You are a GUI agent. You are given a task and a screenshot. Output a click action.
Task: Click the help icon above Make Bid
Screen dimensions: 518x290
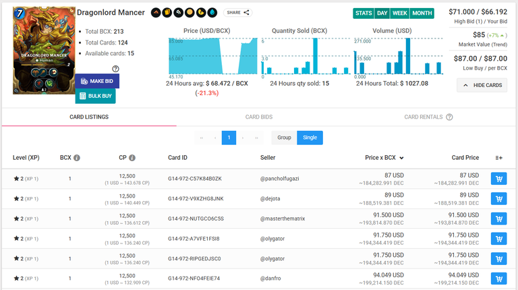[115, 69]
